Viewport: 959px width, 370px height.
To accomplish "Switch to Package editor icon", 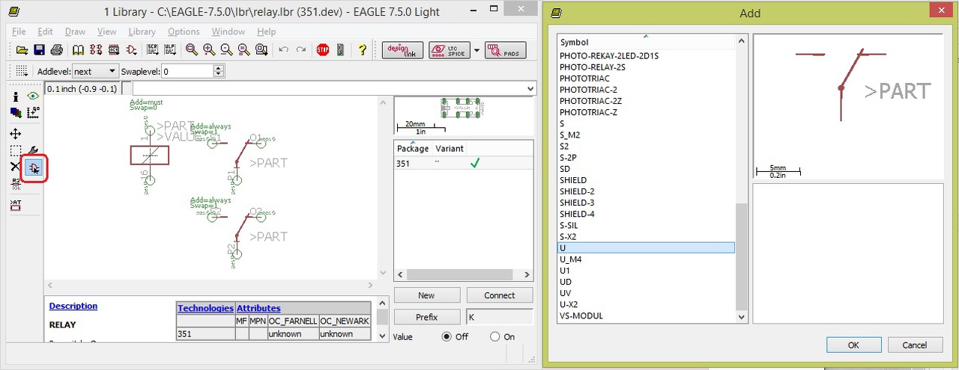I will pos(114,50).
